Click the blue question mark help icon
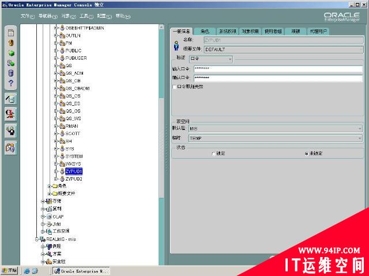 pyautogui.click(x=11, y=83)
